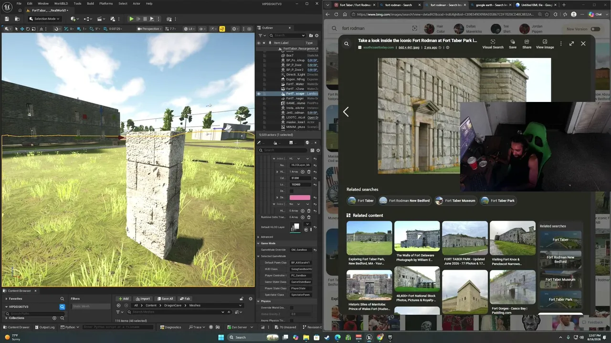Click the Python script input field

pos(118,327)
